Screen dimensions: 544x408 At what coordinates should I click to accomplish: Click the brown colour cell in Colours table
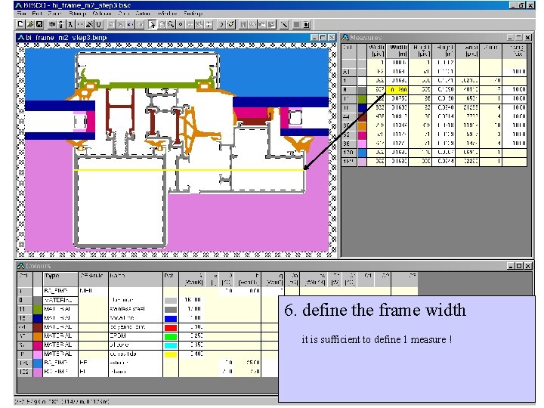(38, 327)
